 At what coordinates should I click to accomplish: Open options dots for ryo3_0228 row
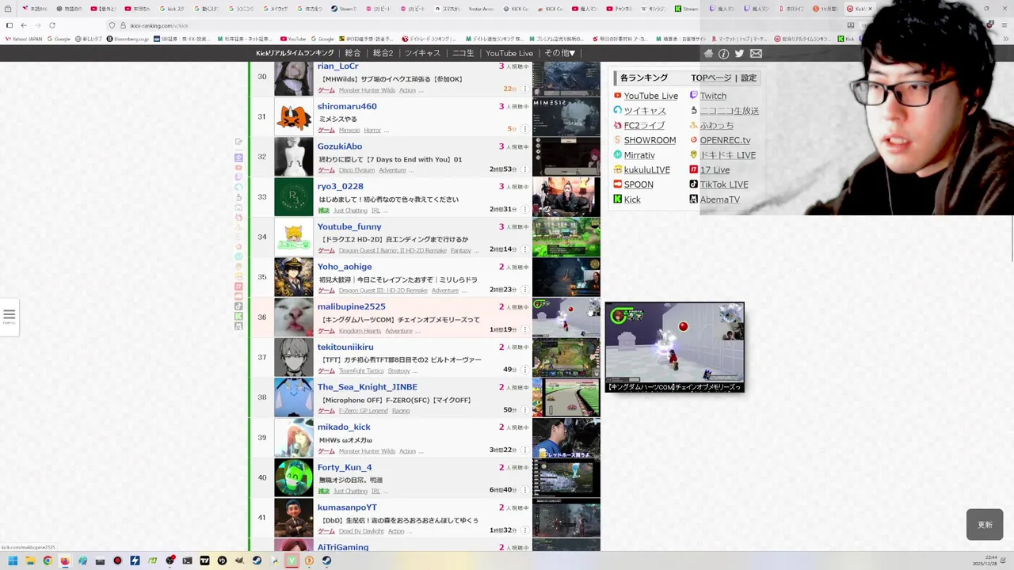524,210
